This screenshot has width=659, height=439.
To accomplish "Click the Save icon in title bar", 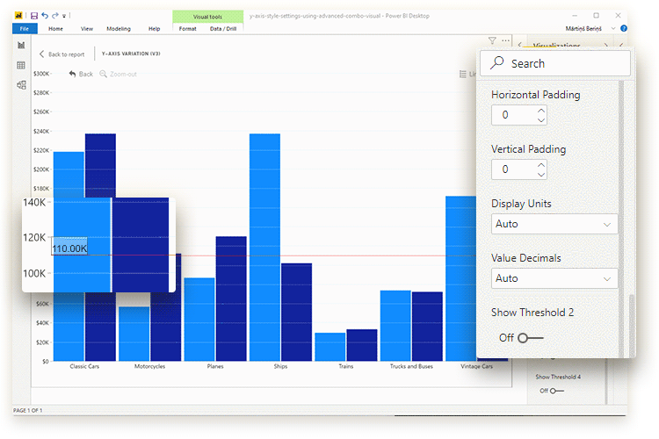I will tap(34, 16).
